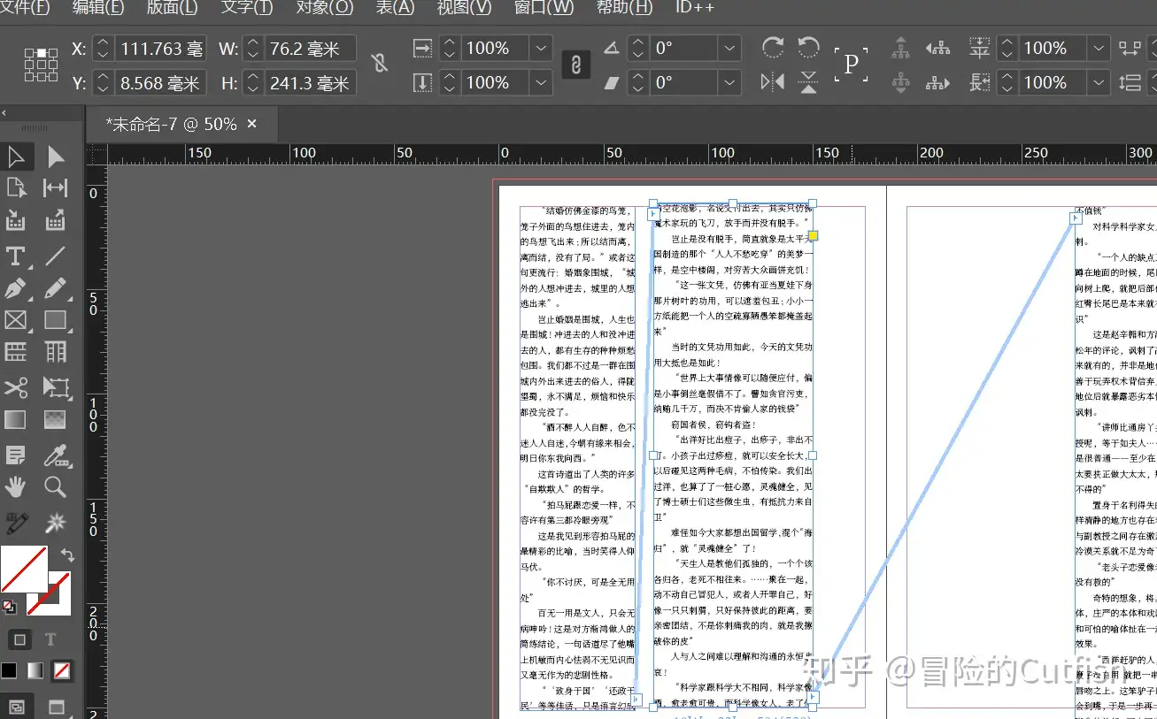This screenshot has height=719, width=1157.
Task: Toggle formatting affects text button
Action: tap(50, 639)
